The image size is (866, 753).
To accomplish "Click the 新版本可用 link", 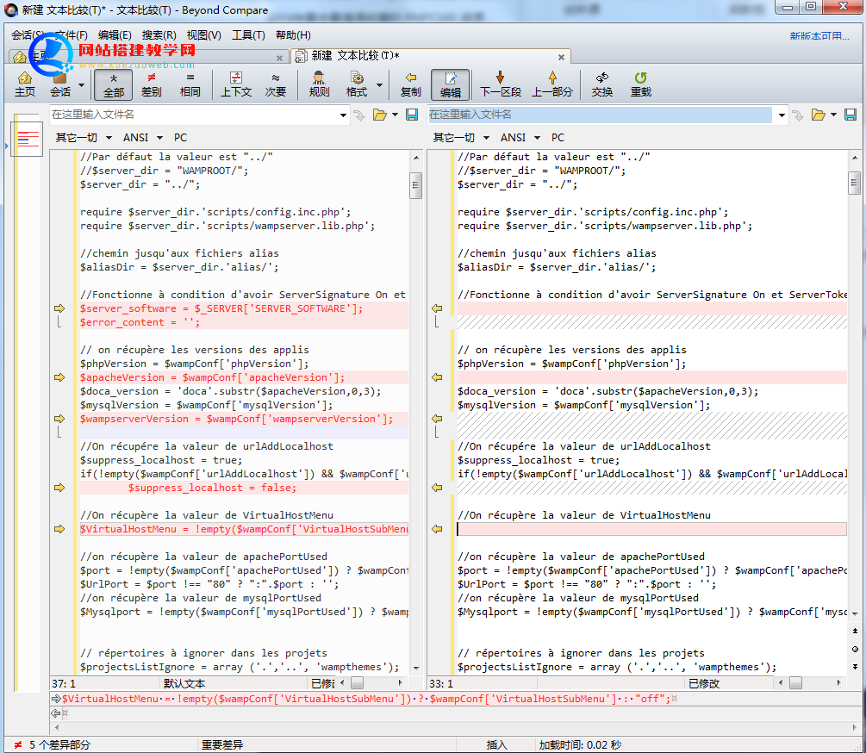I will [x=819, y=36].
